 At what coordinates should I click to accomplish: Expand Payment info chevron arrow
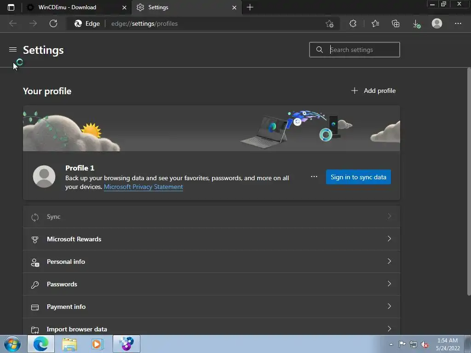tap(389, 306)
